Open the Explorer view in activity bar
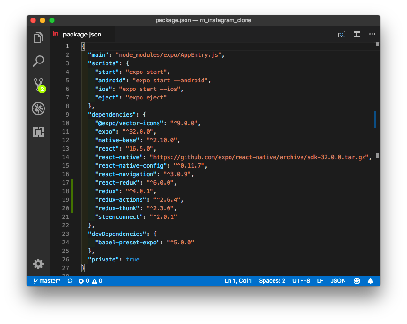 point(38,38)
